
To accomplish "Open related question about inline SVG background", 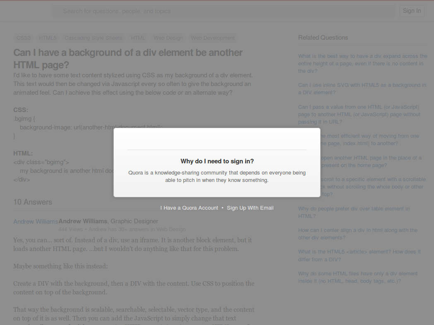I will [362, 89].
